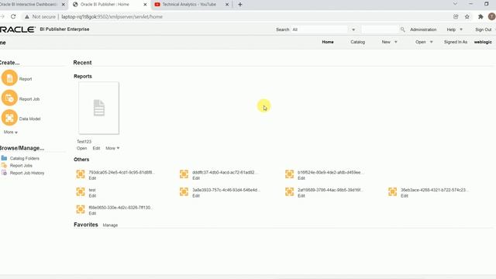This screenshot has width=496, height=279.
Task: Click the Report Jobs sidebar icon
Action: [x=4, y=165]
